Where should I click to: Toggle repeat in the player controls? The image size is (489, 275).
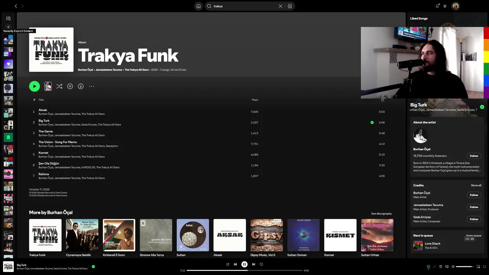261,264
